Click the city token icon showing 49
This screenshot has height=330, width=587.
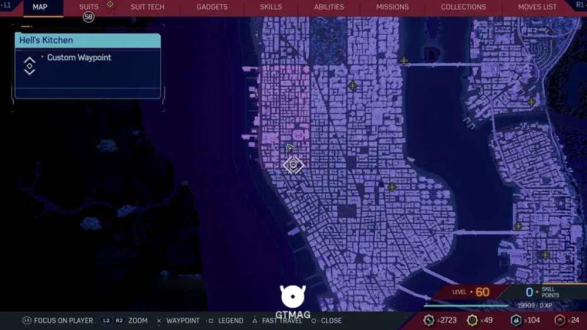coord(473,320)
